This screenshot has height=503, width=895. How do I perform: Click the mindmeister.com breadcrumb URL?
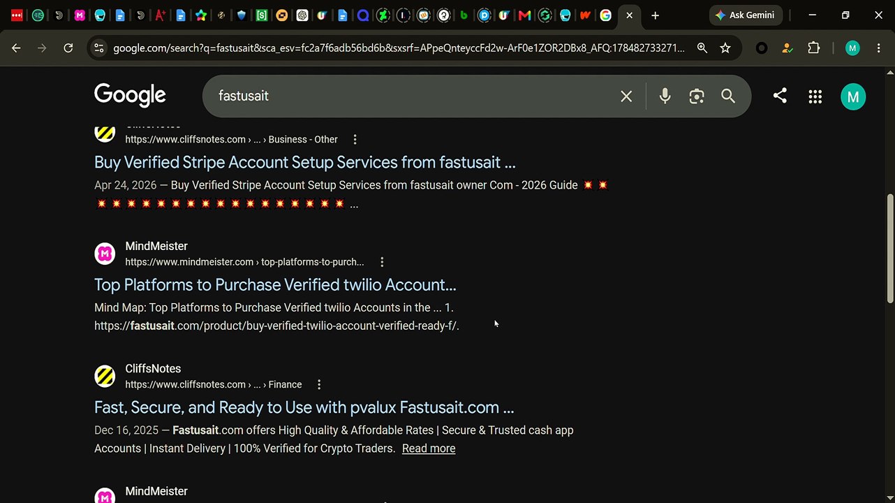(244, 262)
